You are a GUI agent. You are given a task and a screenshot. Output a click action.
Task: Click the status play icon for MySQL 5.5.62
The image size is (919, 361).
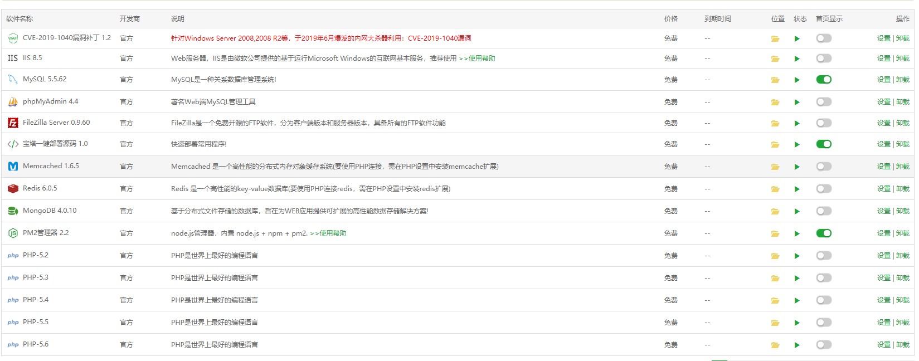click(797, 80)
